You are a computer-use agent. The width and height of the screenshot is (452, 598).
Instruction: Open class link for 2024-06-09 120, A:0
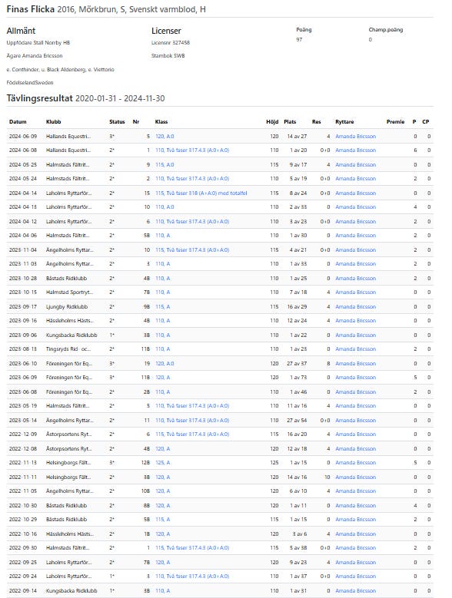coord(165,136)
